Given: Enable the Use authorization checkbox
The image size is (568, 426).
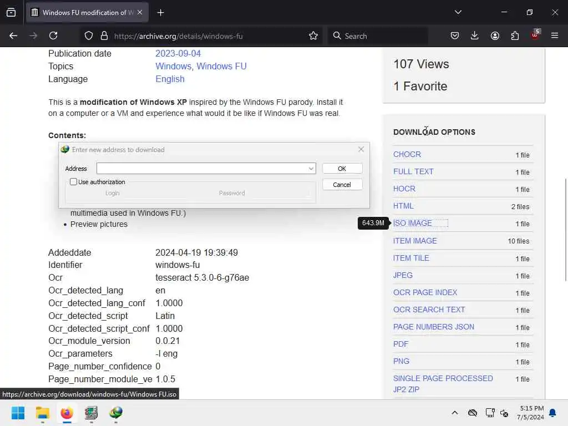Looking at the screenshot, I should [x=74, y=182].
